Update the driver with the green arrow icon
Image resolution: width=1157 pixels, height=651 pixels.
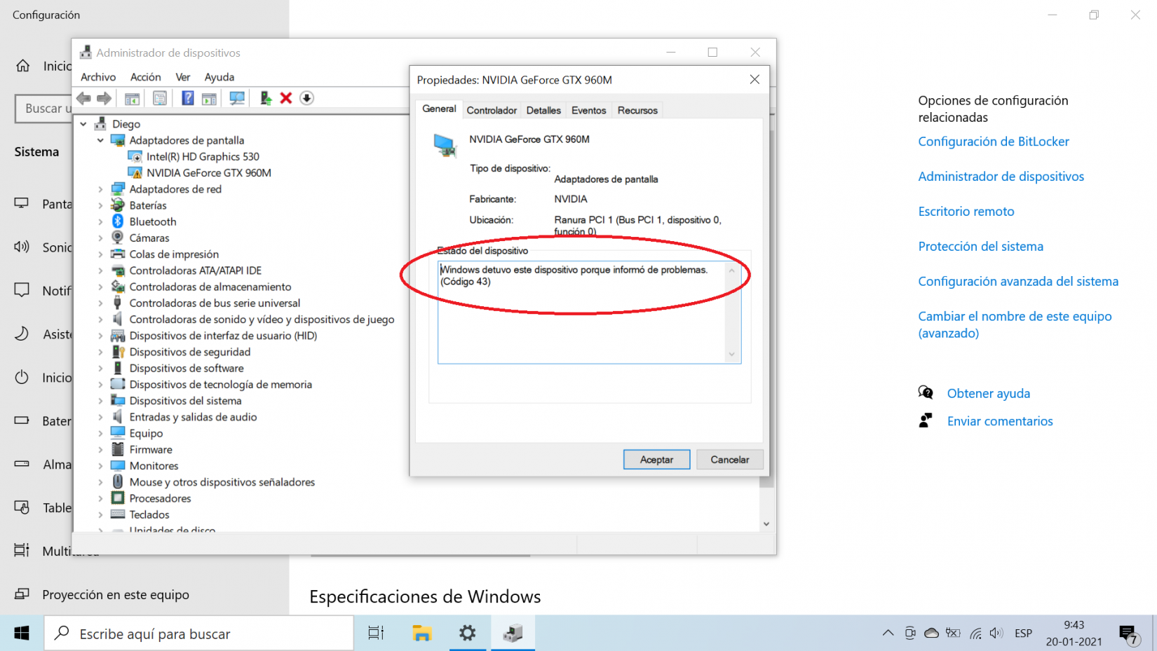click(x=265, y=98)
